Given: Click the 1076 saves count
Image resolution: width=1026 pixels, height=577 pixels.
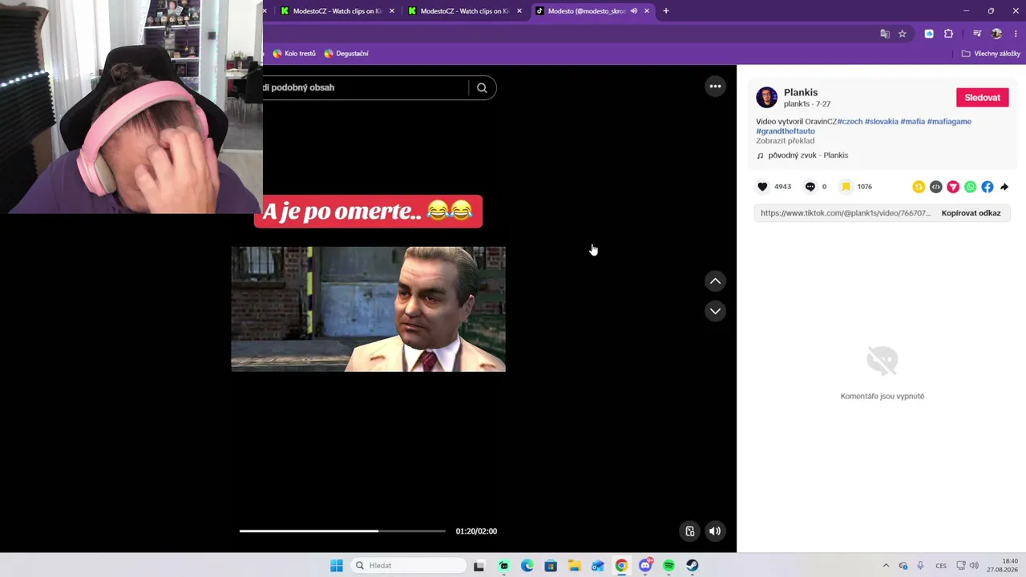Looking at the screenshot, I should [864, 187].
